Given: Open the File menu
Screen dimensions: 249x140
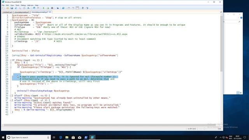Looking at the screenshot, I should click(3, 5).
